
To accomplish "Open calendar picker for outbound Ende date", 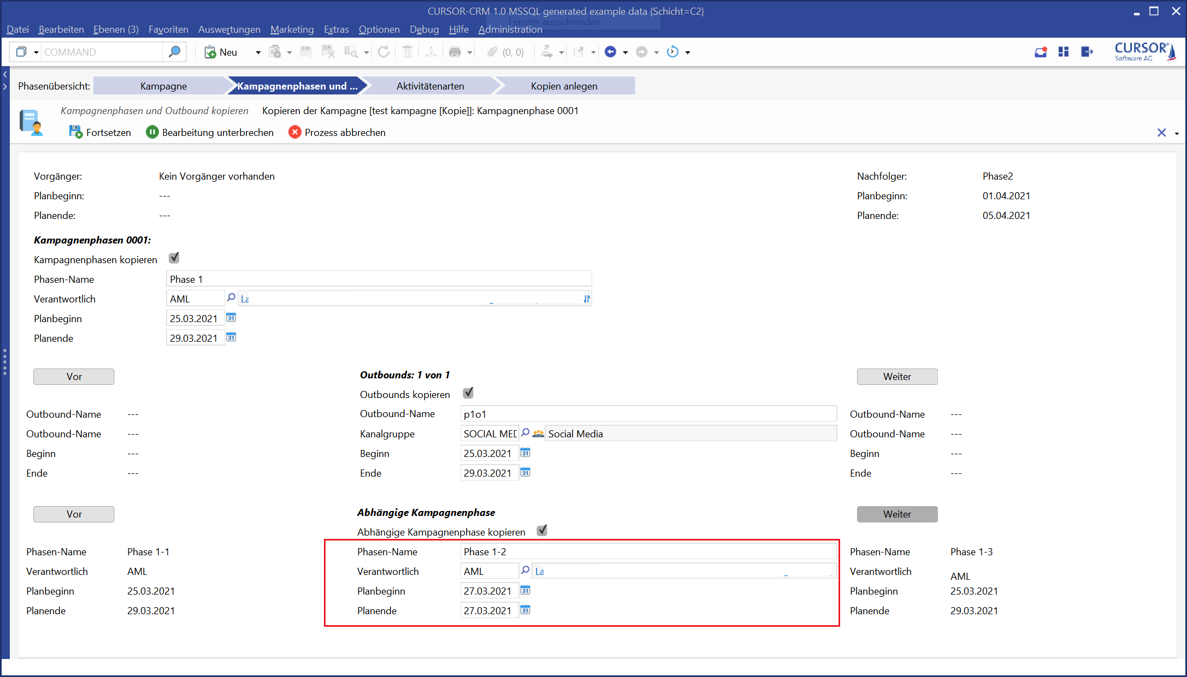I will tap(525, 472).
